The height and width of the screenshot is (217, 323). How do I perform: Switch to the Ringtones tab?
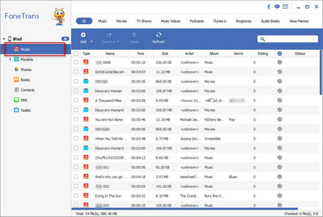tap(244, 21)
